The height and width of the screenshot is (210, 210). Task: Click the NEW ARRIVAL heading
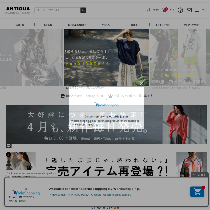pyautogui.click(x=106, y=208)
